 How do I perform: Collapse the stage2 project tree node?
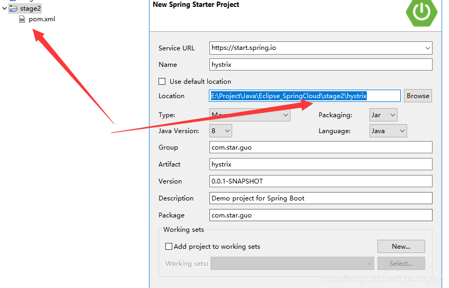(4, 8)
